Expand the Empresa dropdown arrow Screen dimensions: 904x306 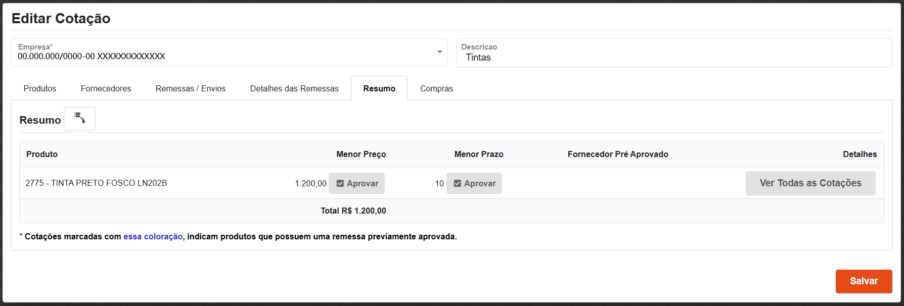(x=439, y=52)
